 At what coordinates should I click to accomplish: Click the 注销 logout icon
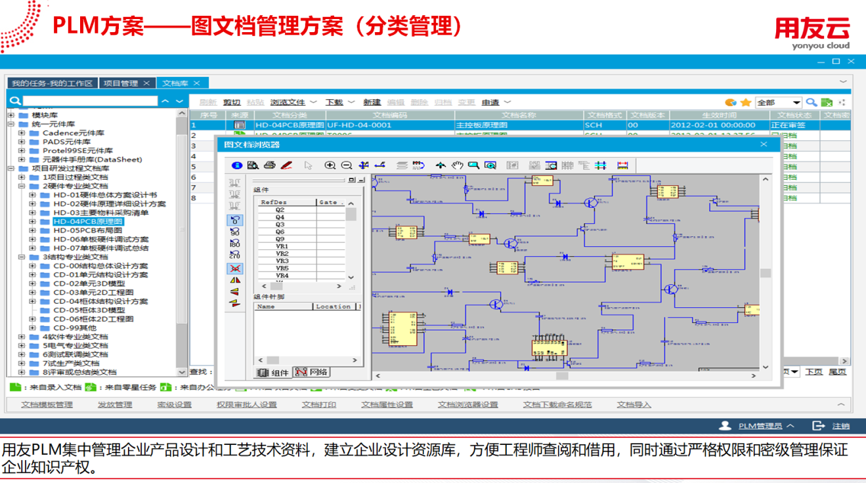tap(818, 425)
